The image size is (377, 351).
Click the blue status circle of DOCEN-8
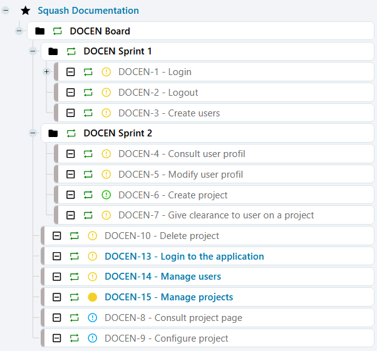pyautogui.click(x=93, y=318)
